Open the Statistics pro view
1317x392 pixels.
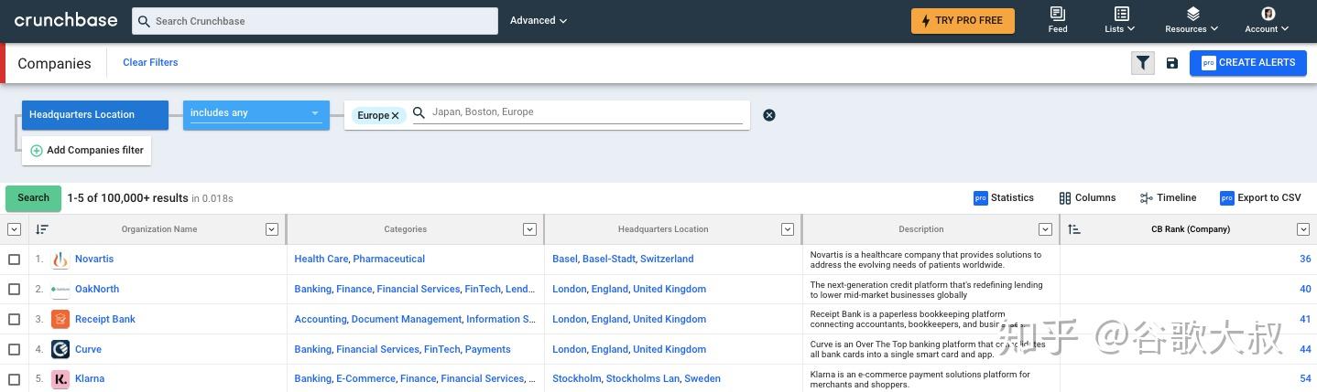coord(1004,197)
